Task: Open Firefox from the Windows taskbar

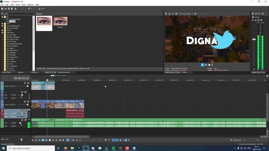Action: pos(66,148)
